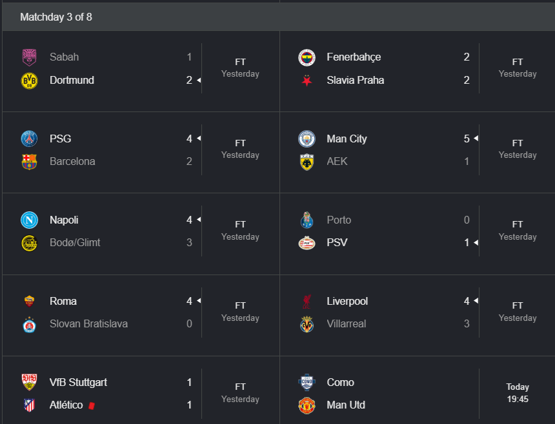This screenshot has height=424, width=555.
Task: Click the Man Utd club crest
Action: coord(307,405)
